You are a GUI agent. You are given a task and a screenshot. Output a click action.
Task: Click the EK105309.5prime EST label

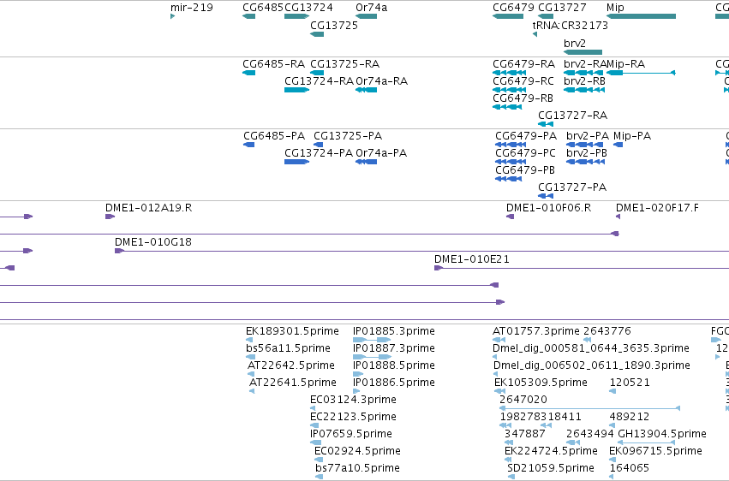click(x=541, y=383)
